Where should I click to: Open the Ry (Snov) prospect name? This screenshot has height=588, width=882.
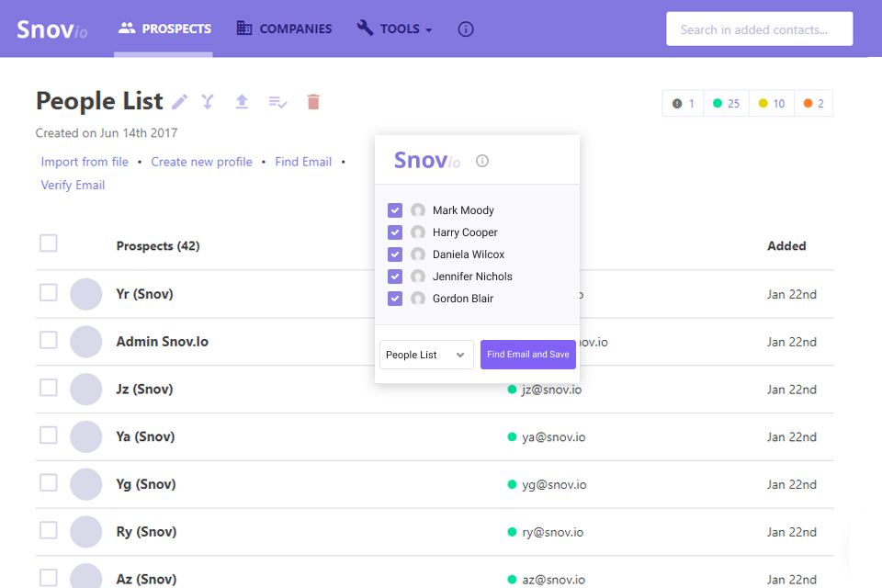146,532
